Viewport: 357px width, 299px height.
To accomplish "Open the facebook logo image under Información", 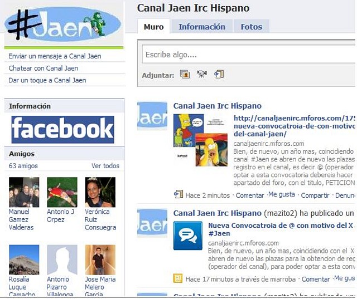I will pyautogui.click(x=63, y=130).
